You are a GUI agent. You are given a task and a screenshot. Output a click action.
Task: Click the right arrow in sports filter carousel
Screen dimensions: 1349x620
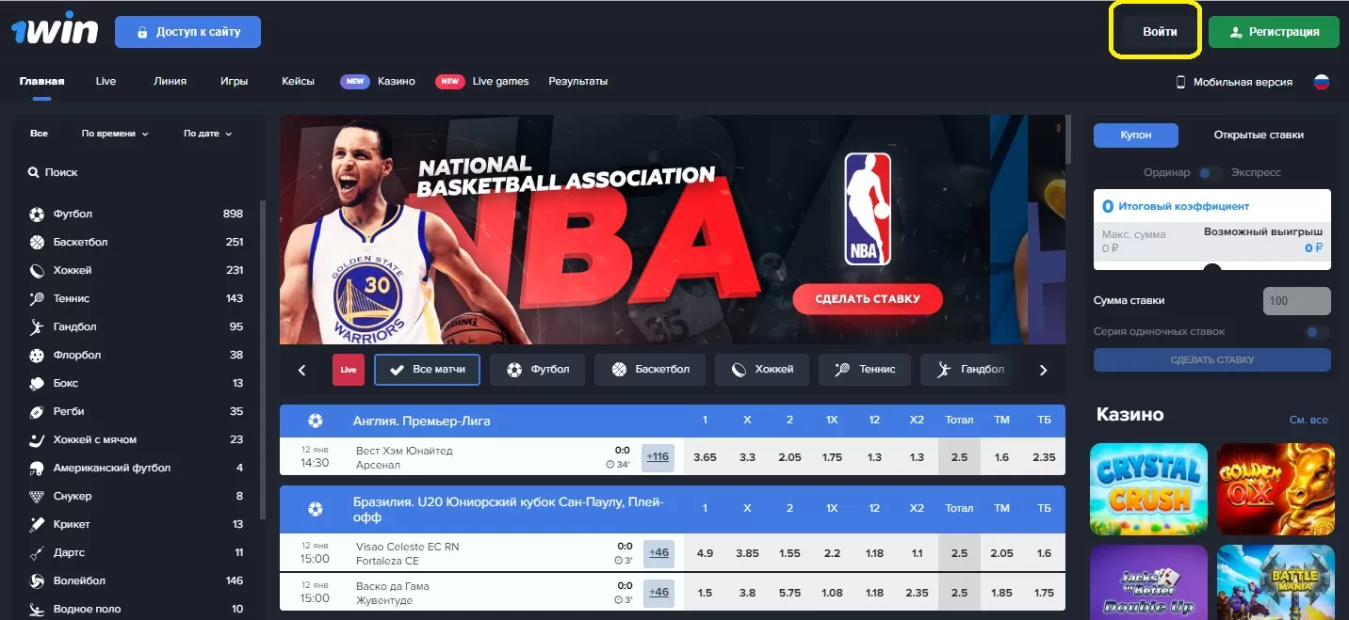coord(1043,370)
